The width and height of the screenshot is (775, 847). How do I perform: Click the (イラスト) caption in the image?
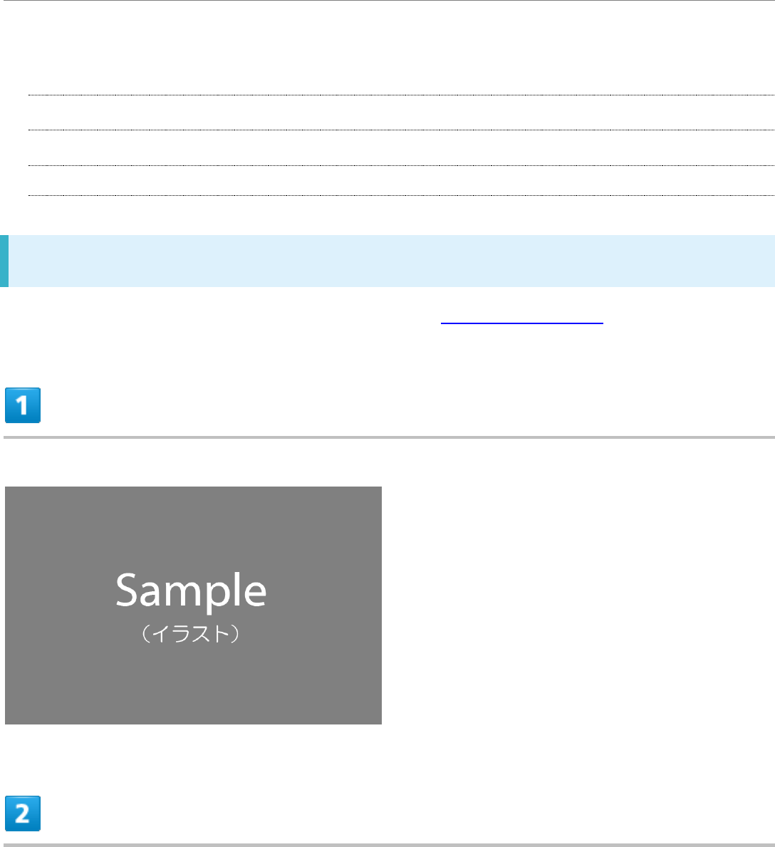click(x=191, y=633)
